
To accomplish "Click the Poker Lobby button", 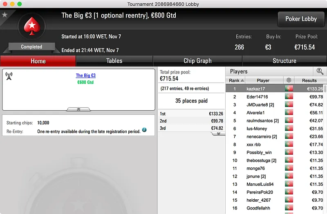I will [x=301, y=19].
